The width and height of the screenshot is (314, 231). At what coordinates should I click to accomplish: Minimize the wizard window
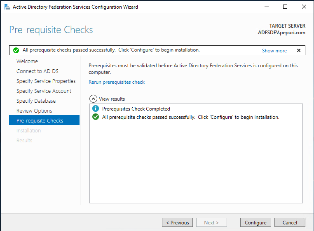click(267, 7)
